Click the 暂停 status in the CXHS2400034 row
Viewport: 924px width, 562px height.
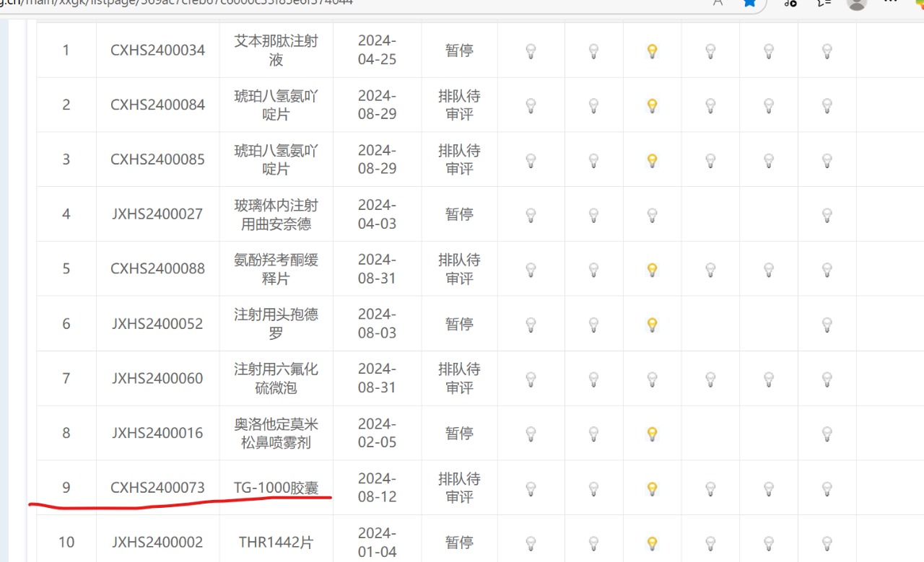[x=459, y=50]
